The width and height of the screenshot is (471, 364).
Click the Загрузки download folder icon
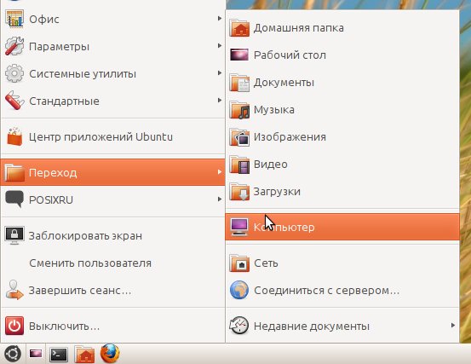(x=239, y=192)
